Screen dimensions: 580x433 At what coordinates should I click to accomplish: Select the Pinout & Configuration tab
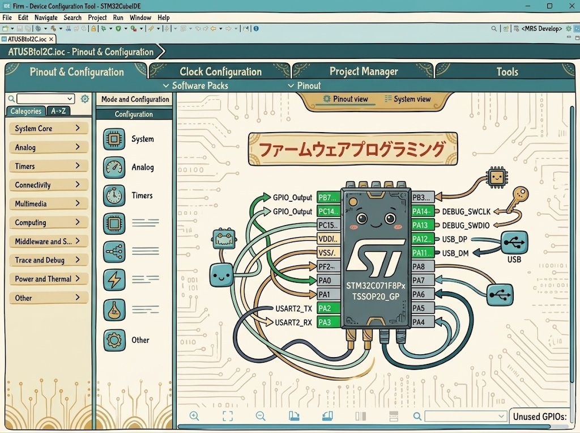pyautogui.click(x=76, y=71)
